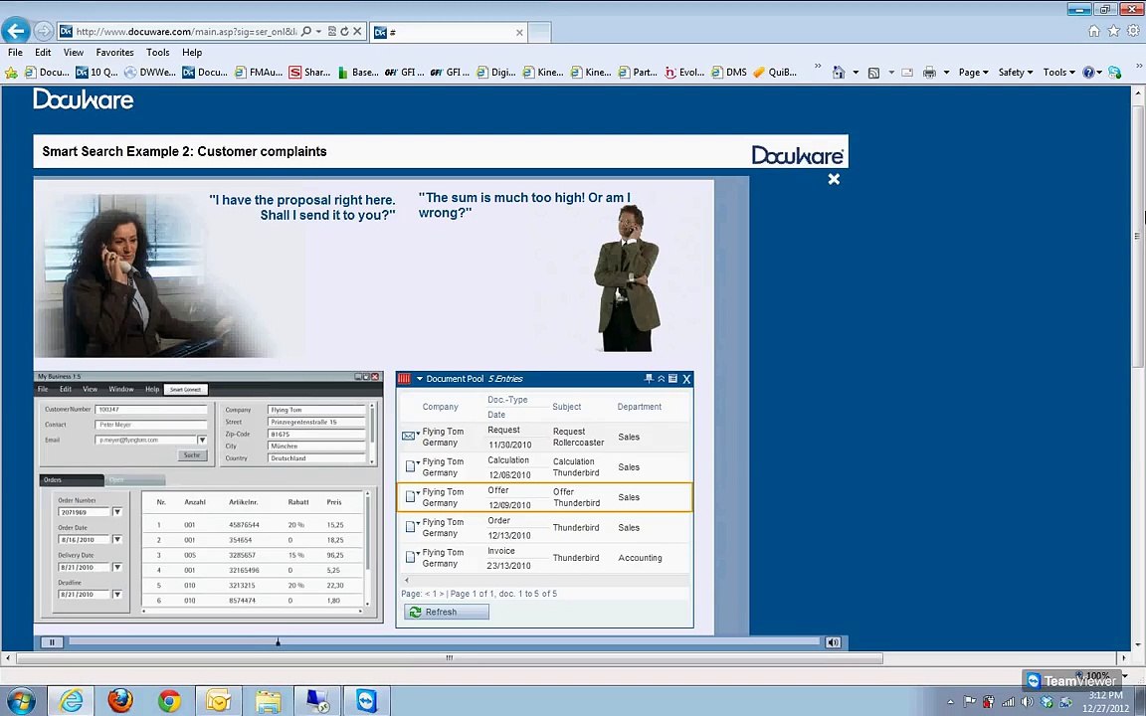Click the Document Pool list view icon
The height and width of the screenshot is (716, 1146).
(673, 379)
